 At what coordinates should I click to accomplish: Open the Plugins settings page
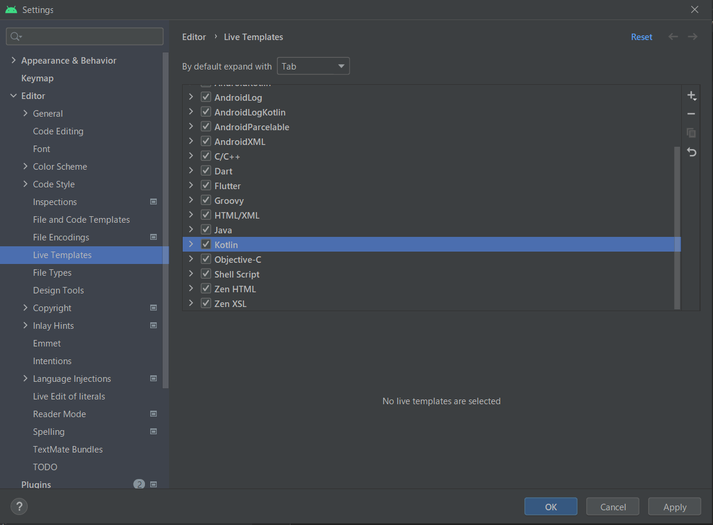pyautogui.click(x=36, y=484)
